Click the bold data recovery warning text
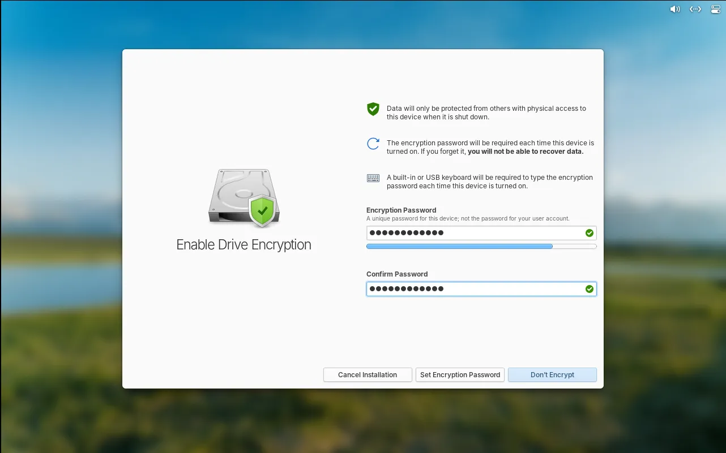The height and width of the screenshot is (453, 726). point(525,152)
